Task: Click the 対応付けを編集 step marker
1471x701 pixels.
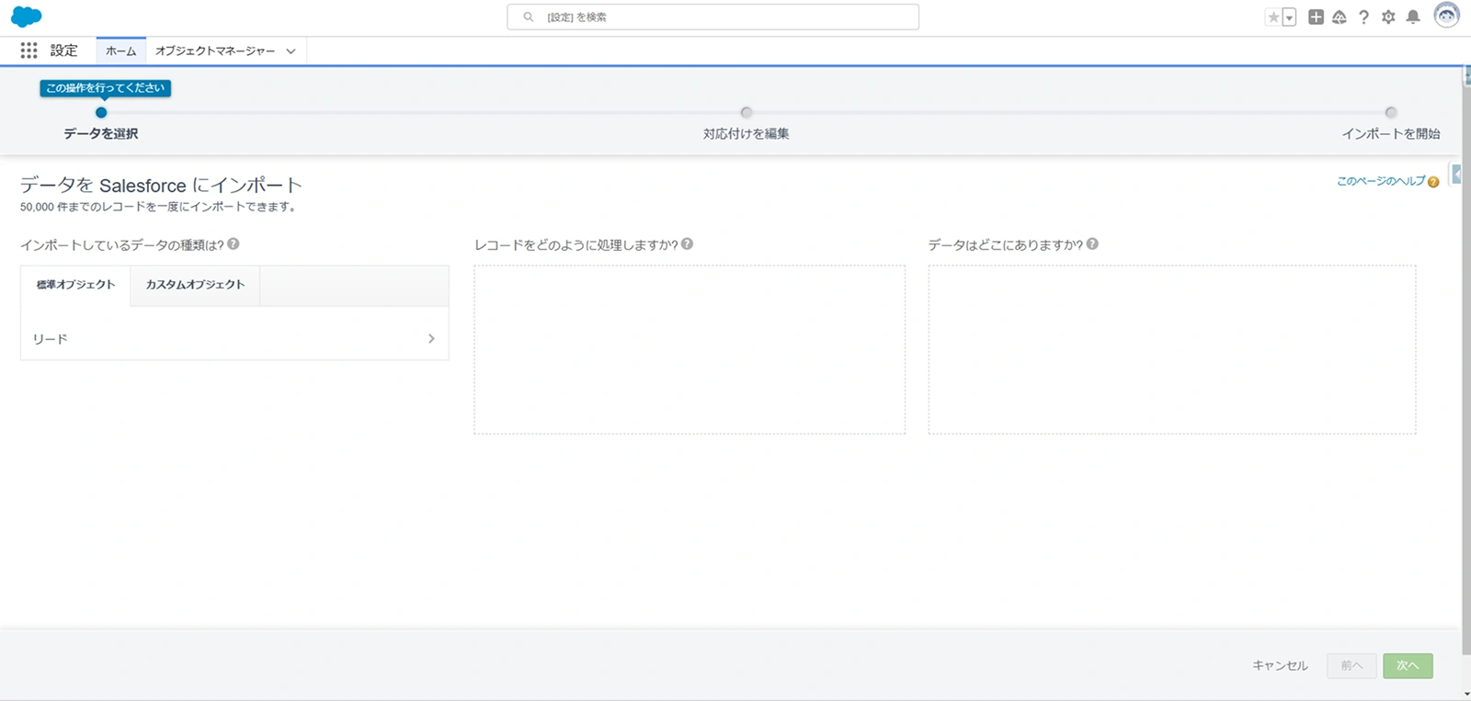Action: tap(747, 113)
